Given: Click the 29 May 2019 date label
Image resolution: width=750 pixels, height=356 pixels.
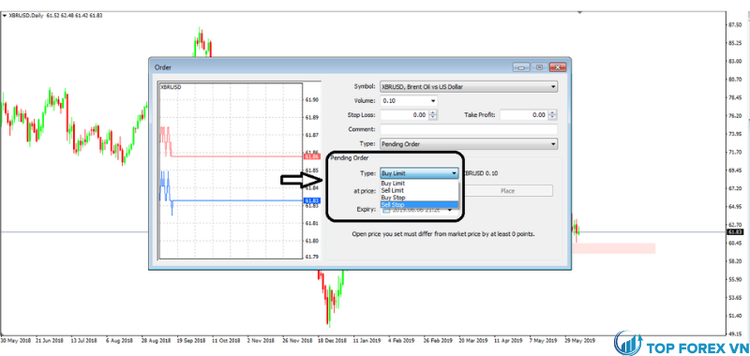Looking at the screenshot, I should click(x=579, y=341).
